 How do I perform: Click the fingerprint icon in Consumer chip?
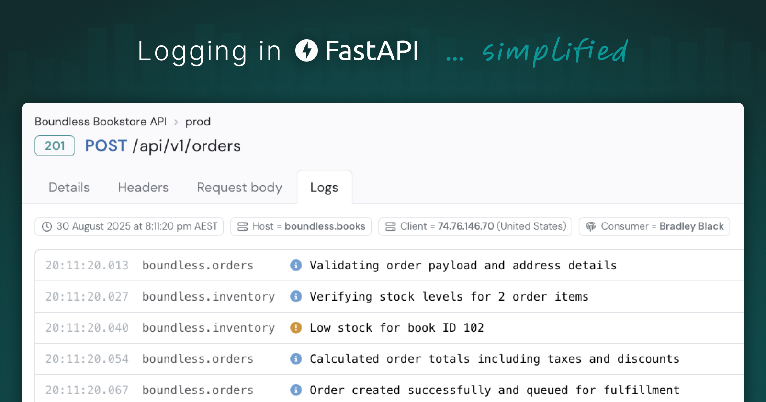(591, 226)
